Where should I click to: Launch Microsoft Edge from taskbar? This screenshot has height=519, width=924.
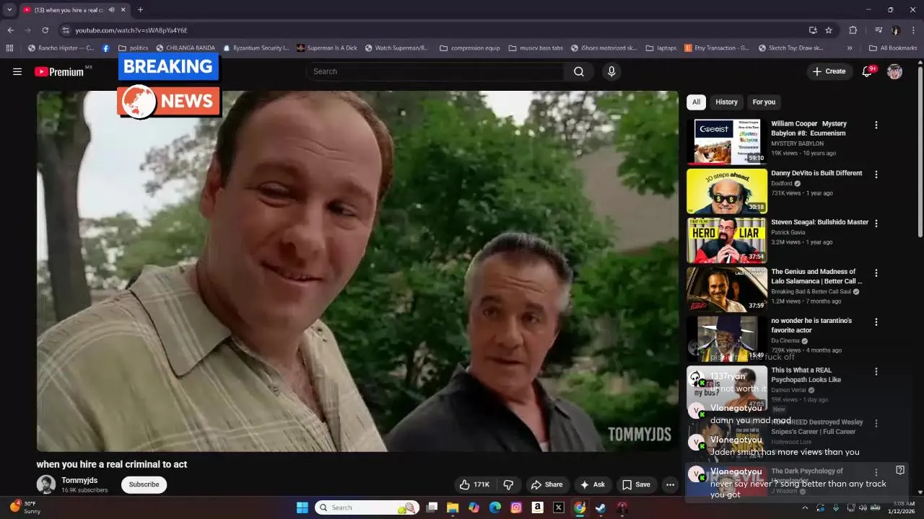tap(495, 507)
